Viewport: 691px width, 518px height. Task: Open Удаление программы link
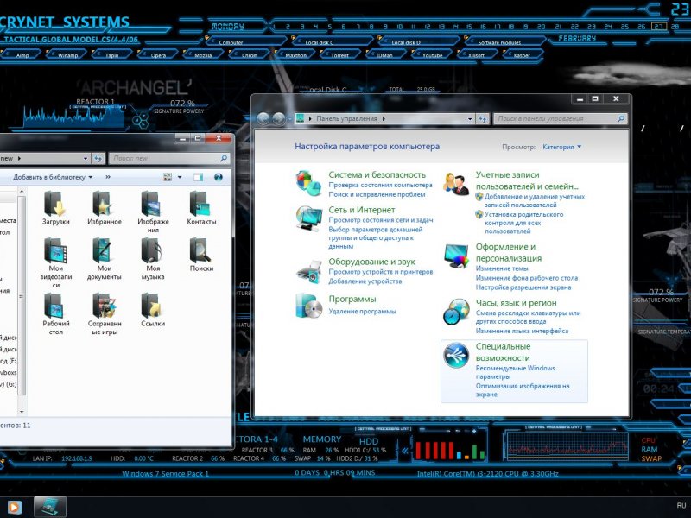[362, 312]
